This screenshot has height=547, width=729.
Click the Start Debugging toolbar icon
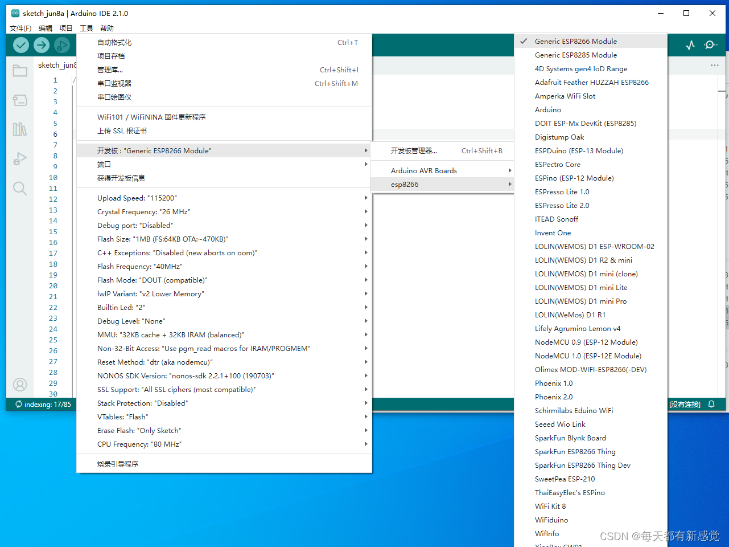tap(62, 45)
